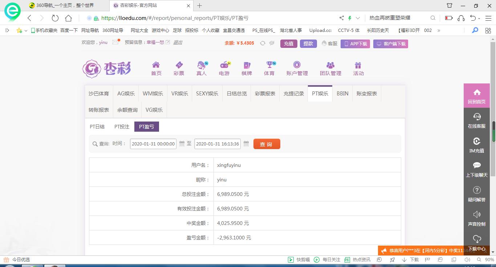Click the page vertical scrollbar thumb
The height and width of the screenshot is (267, 496).
pos(493,131)
